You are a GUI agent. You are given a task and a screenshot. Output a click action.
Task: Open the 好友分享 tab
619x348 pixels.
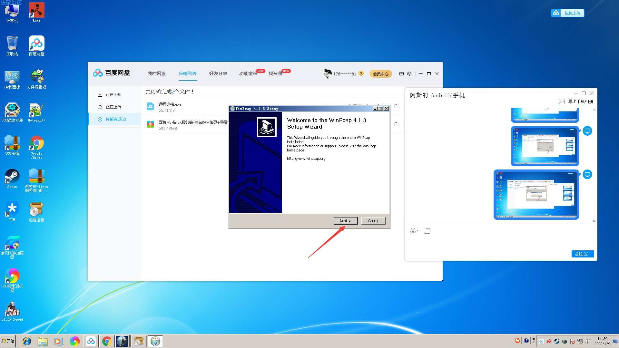218,73
